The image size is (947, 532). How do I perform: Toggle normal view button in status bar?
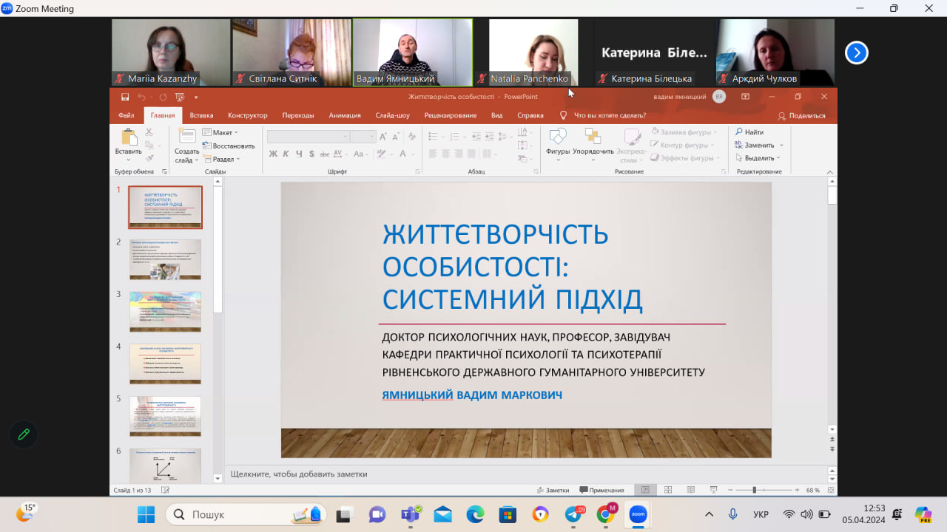pos(646,490)
